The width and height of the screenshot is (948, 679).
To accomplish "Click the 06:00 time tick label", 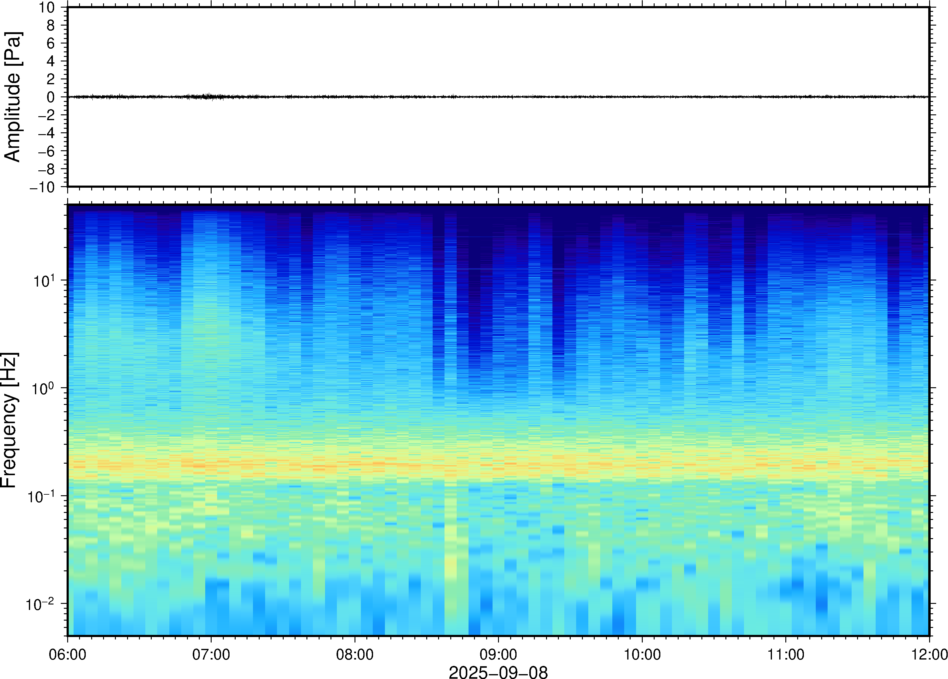I will tap(68, 654).
